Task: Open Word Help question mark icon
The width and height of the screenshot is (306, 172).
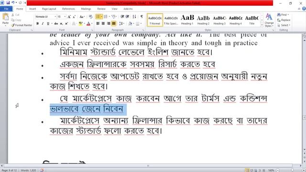Action: pos(304,9)
